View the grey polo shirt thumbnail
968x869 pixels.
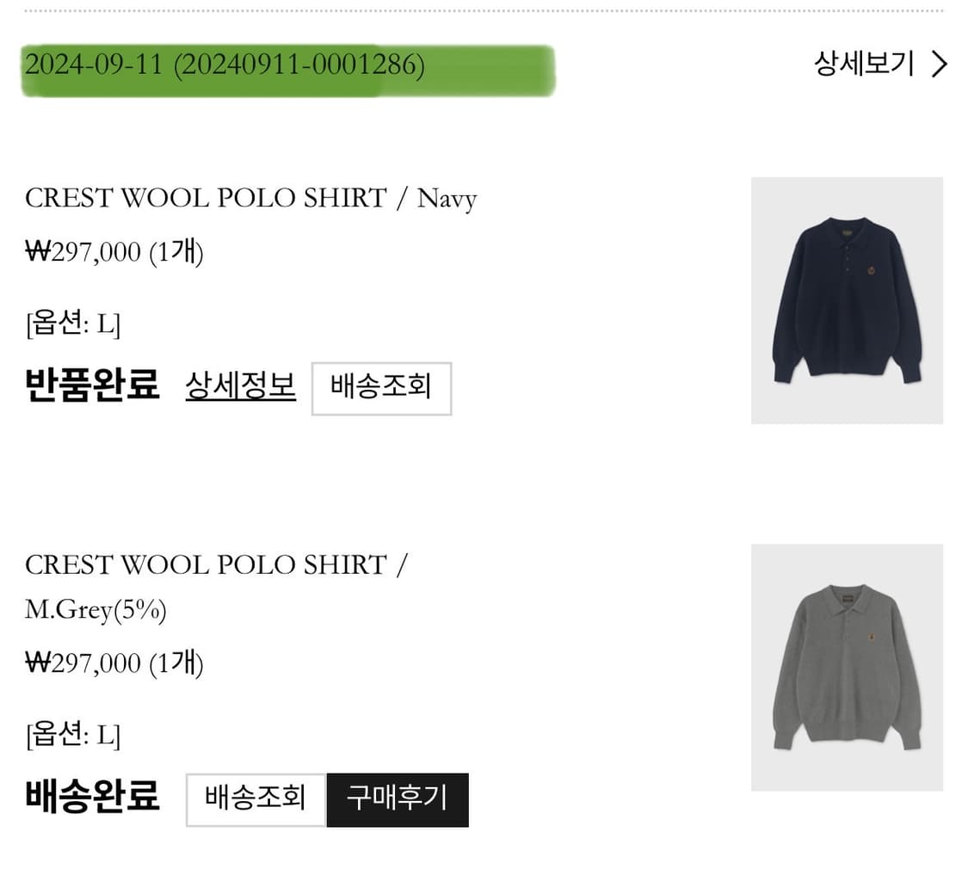point(847,667)
